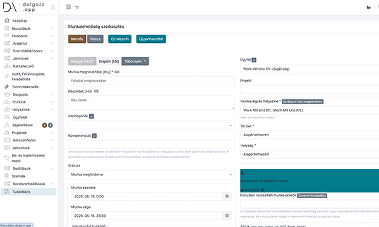The width and height of the screenshot is (379, 227).
Task: Open Audit, Felülvizsgálat, Feladatlista menu item
Action: [x=28, y=76]
